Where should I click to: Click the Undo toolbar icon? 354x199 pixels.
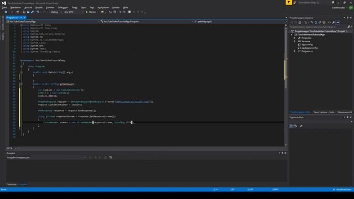[38, 12]
